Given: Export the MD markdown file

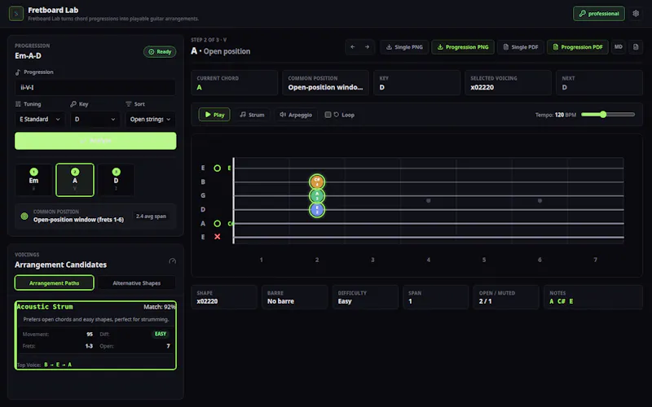Looking at the screenshot, I should pos(619,47).
